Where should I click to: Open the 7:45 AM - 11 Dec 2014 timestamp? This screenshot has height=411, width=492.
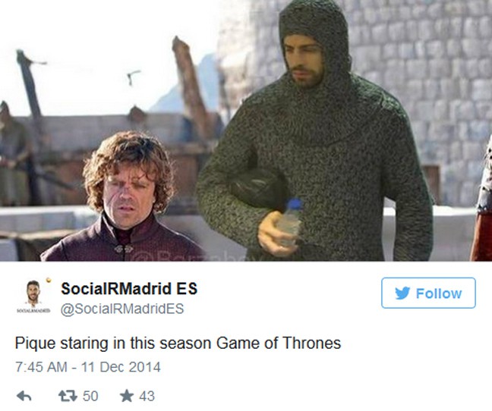[88, 367]
